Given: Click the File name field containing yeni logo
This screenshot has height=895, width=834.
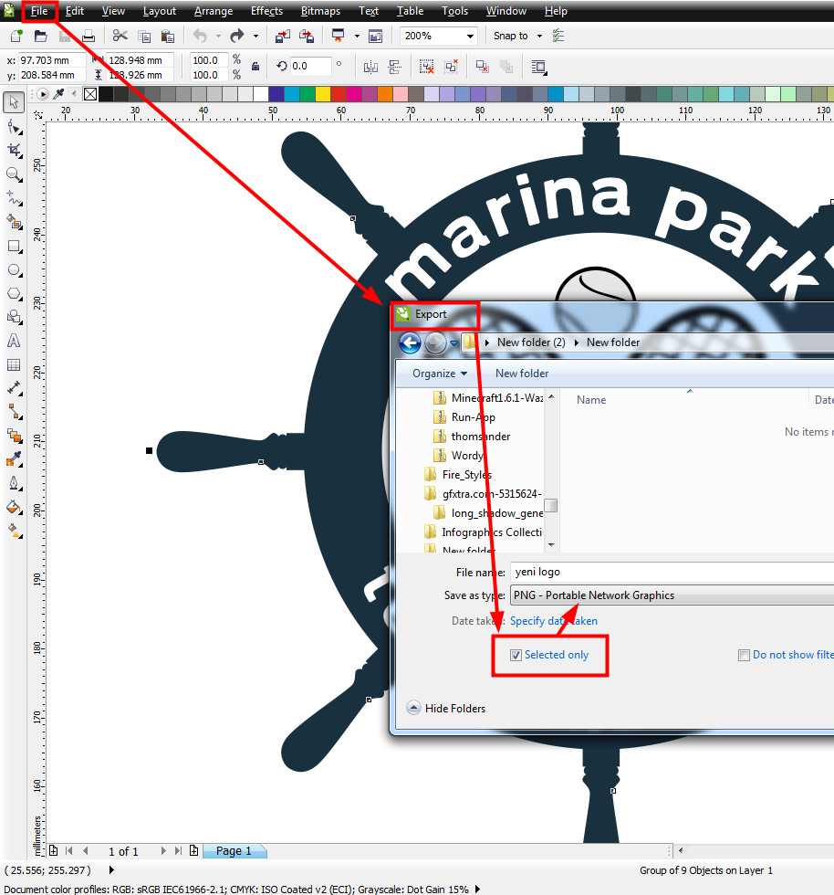Looking at the screenshot, I should coord(673,572).
